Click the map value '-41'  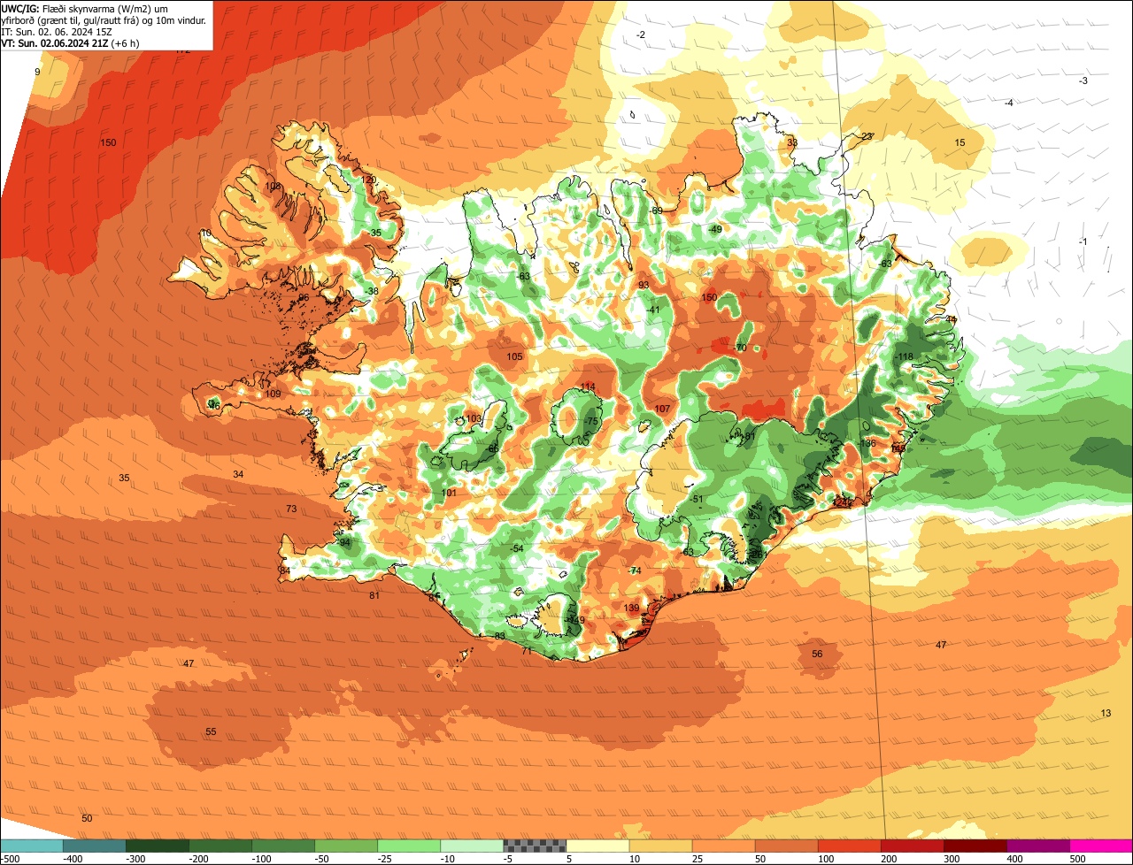pos(654,310)
